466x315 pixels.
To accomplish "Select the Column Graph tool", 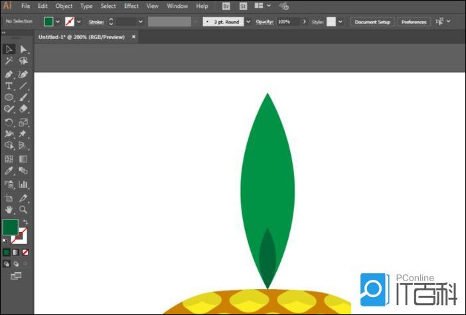I will 23,184.
